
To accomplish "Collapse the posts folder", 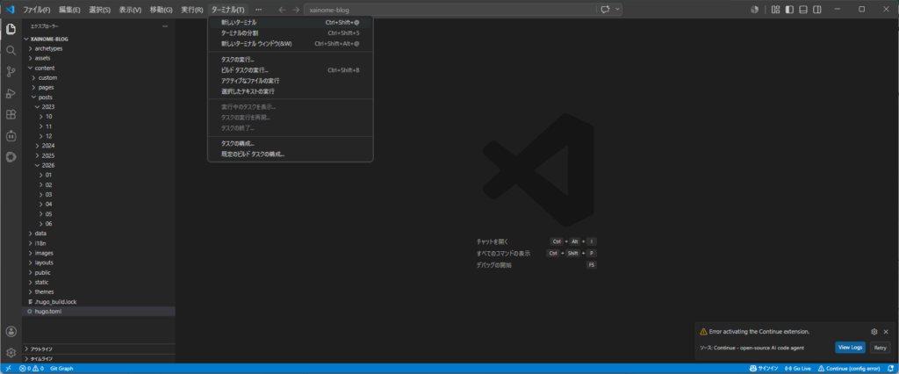I will [x=98, y=97].
